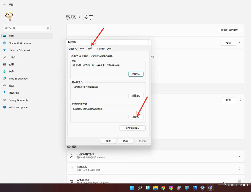Open the Windows Start button
The width and height of the screenshot is (251, 192).
[132, 188]
